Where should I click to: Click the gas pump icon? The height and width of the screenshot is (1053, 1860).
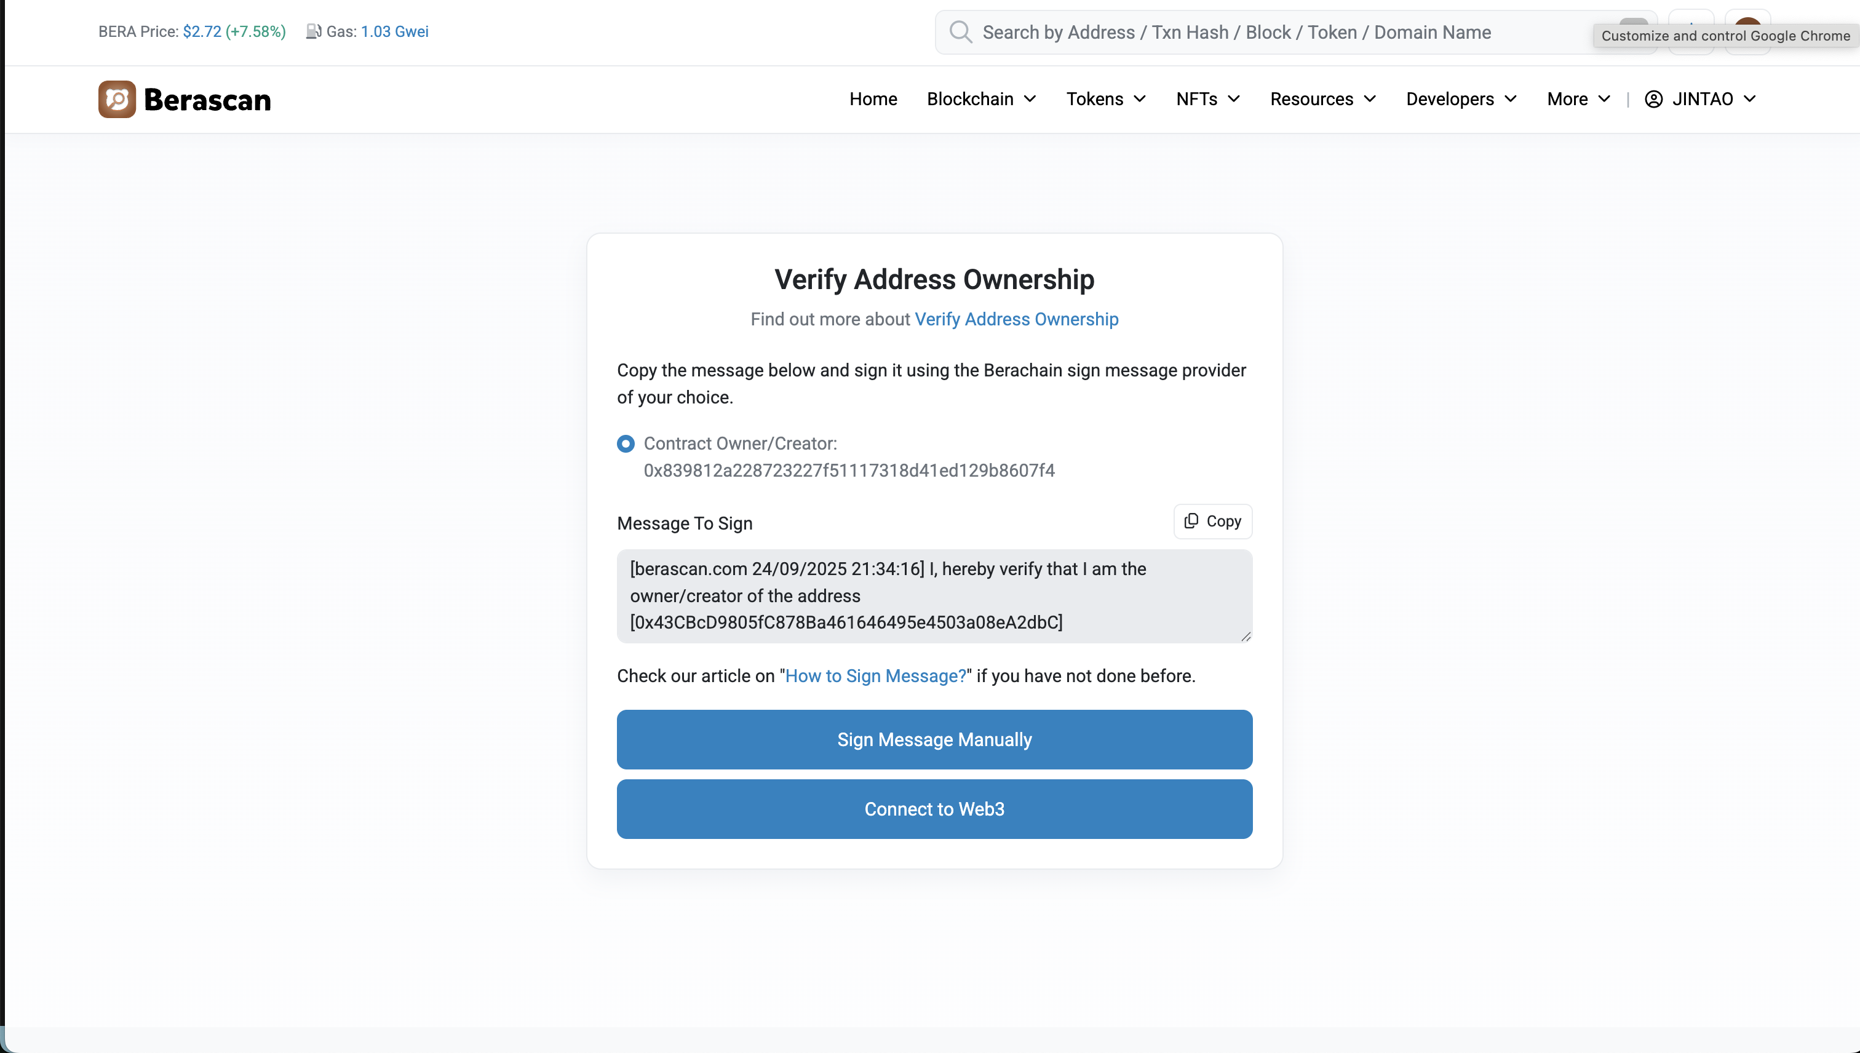313,31
